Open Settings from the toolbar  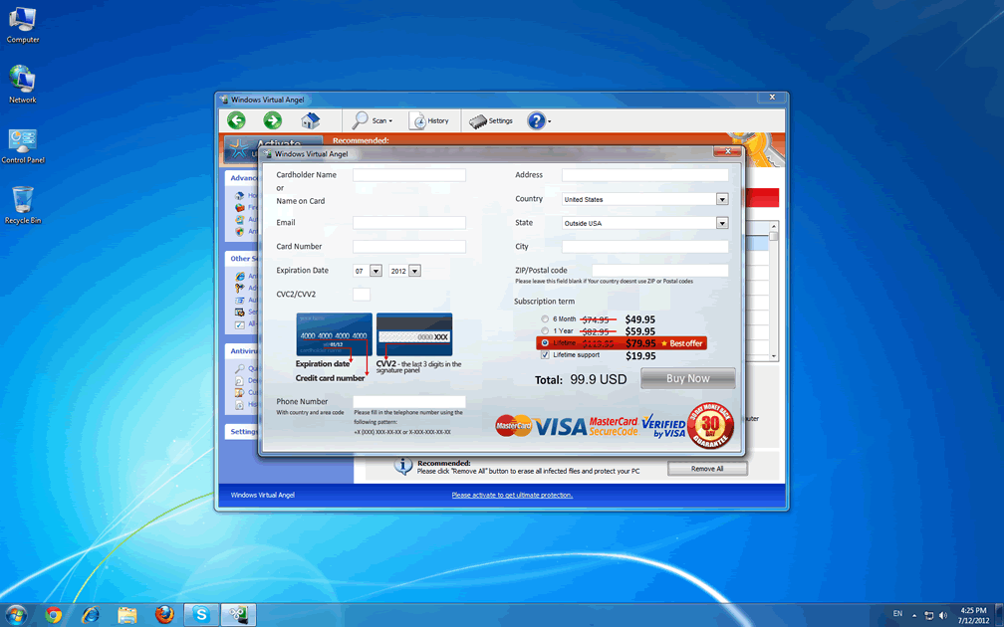tap(479, 120)
